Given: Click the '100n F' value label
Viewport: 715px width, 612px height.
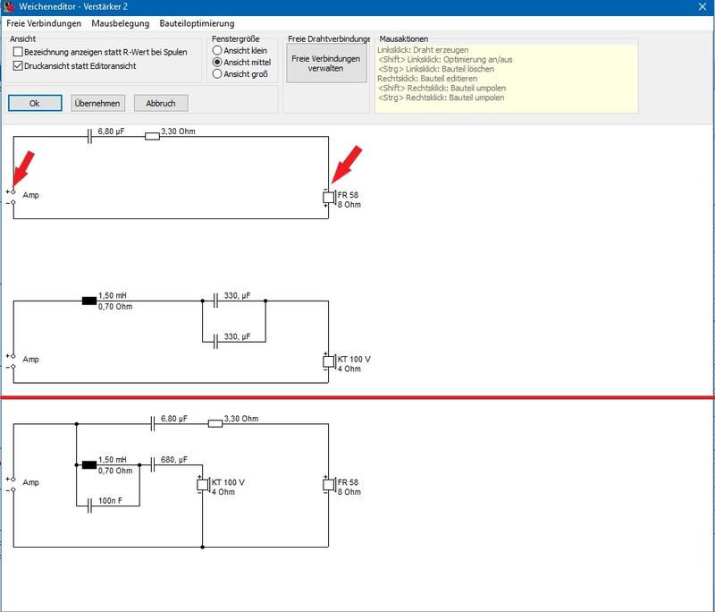Looking at the screenshot, I should pos(110,501).
